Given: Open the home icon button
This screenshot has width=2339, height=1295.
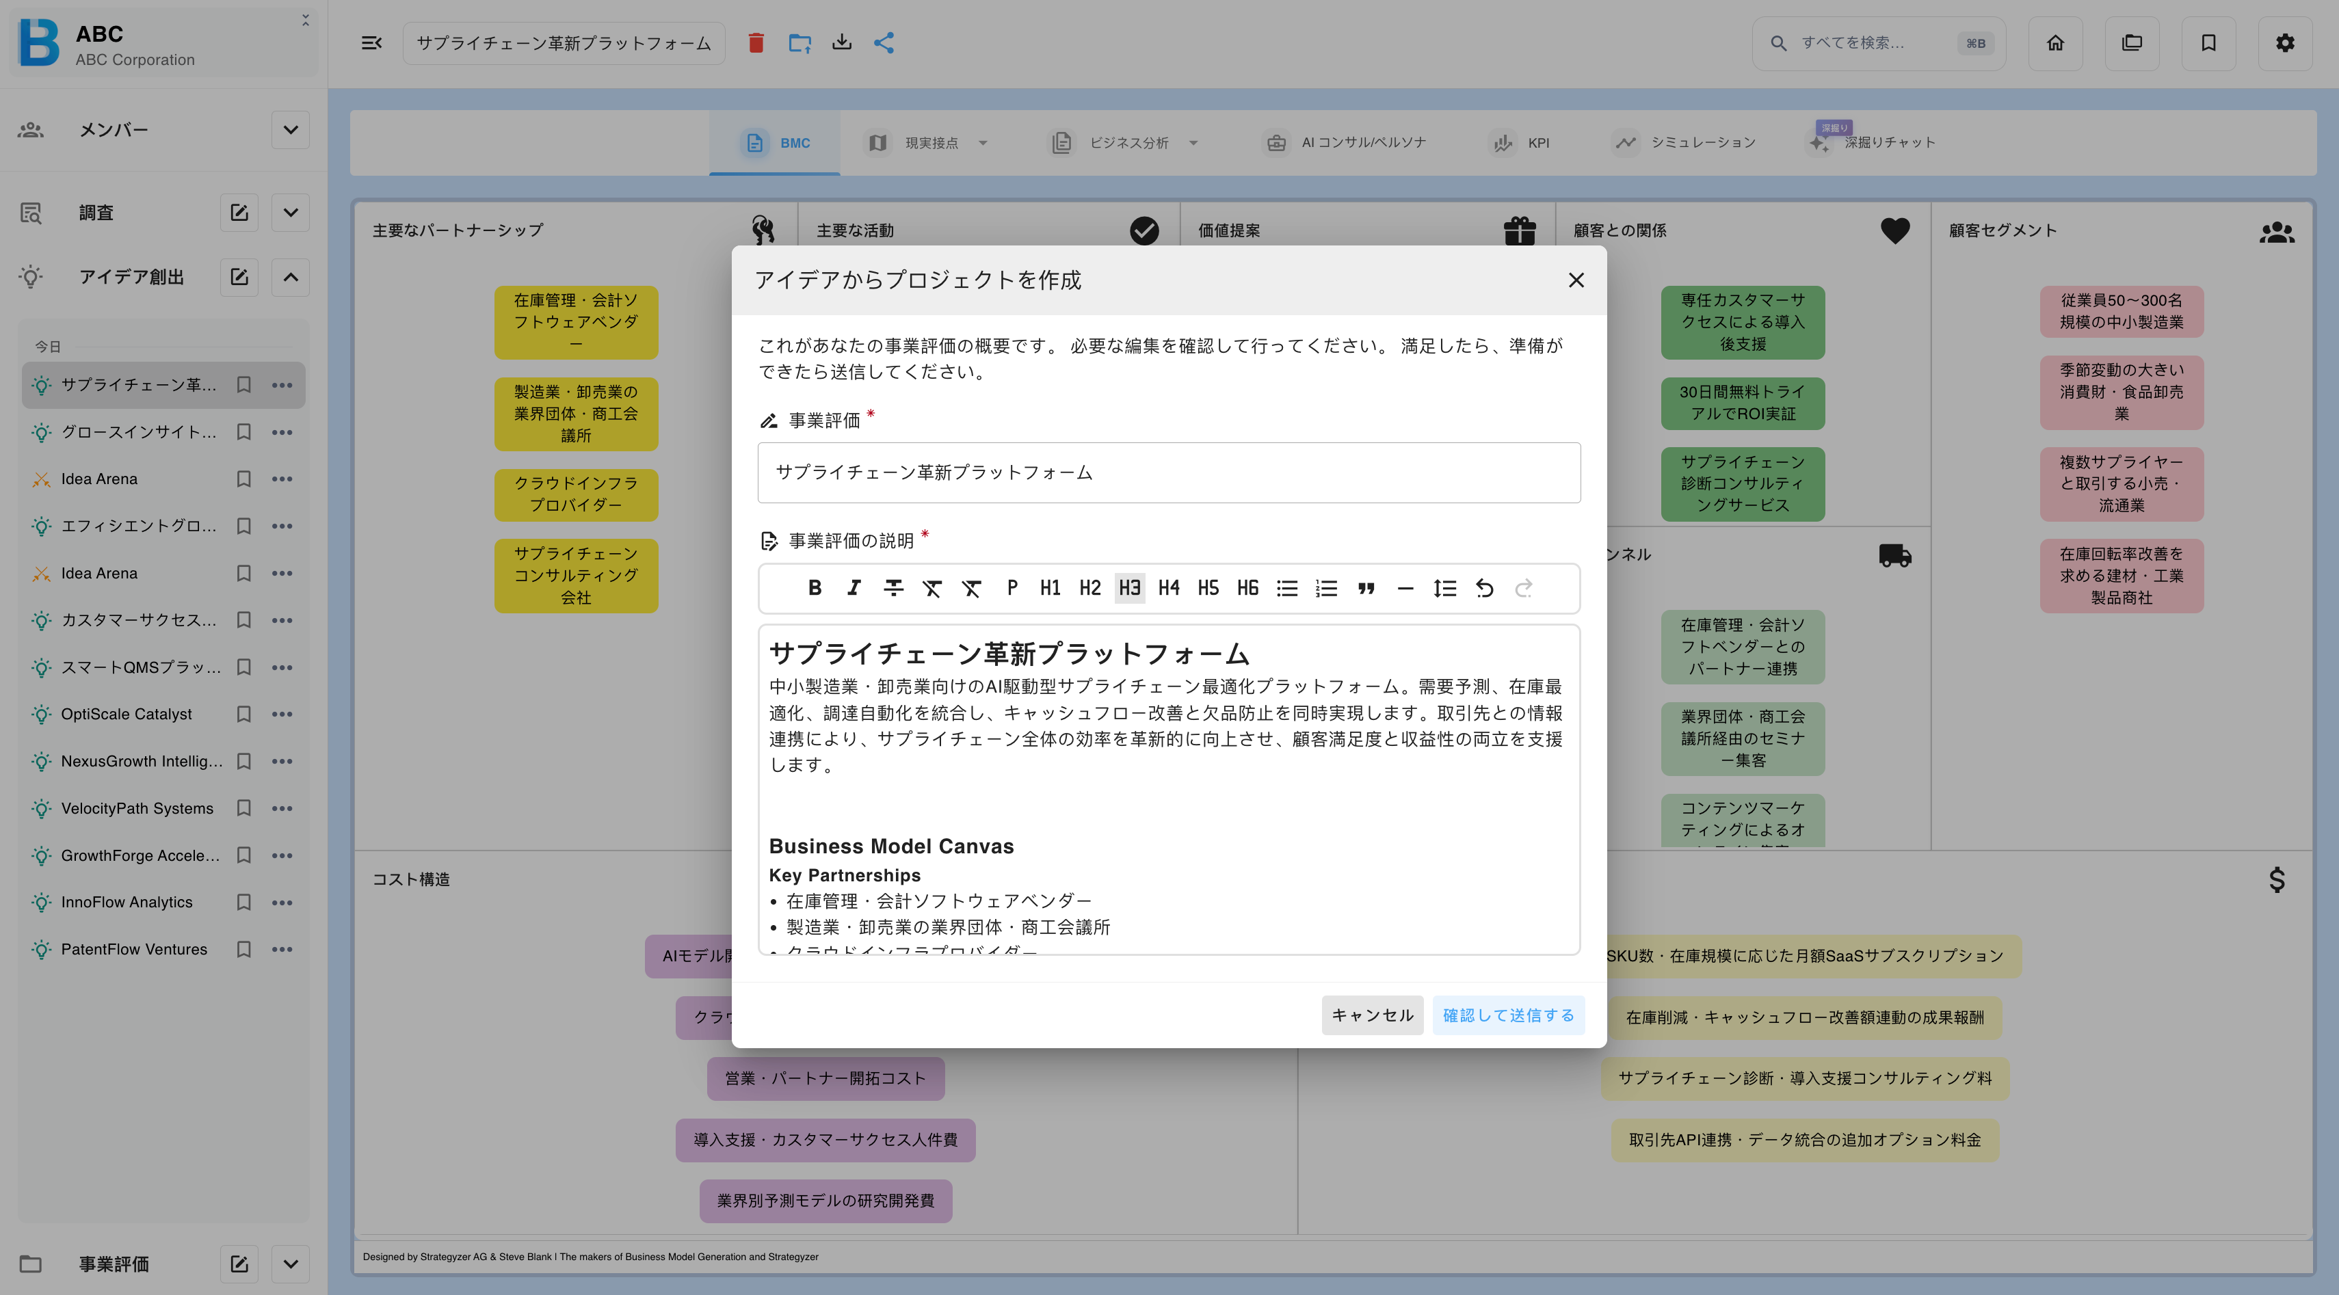Looking at the screenshot, I should 2054,42.
